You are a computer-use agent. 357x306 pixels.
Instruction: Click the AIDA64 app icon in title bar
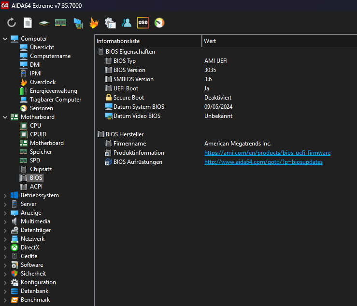pyautogui.click(x=4, y=5)
